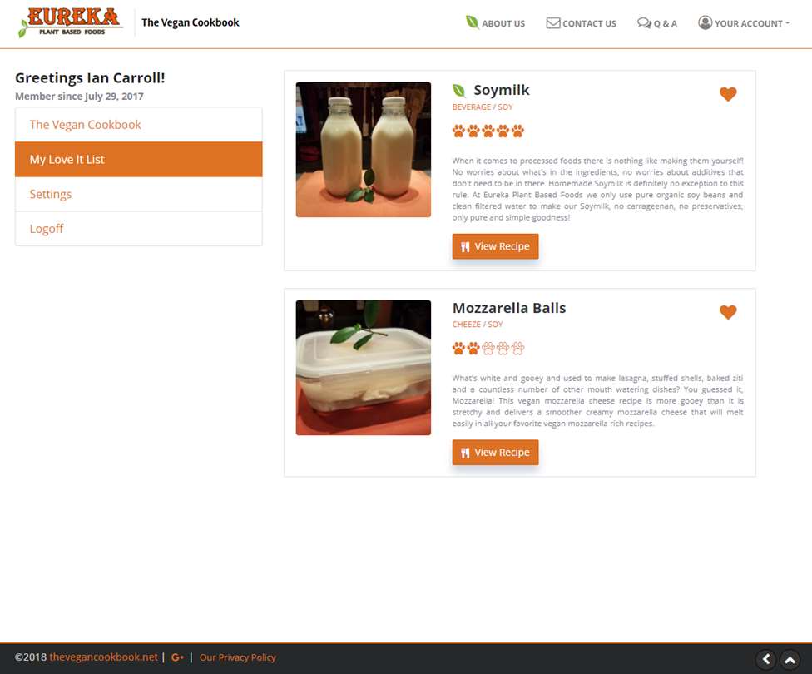Screen dimensions: 812x674
Task: Rate Mozzarella Balls with the fifth paw
Action: click(x=517, y=348)
